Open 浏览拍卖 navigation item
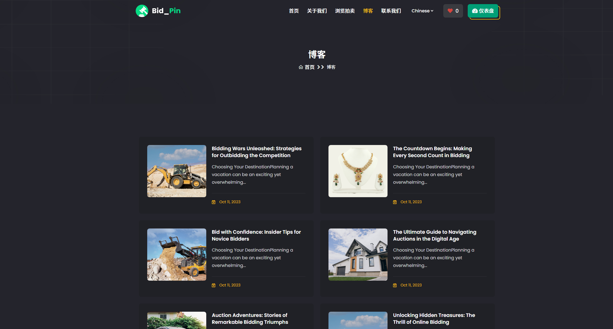The image size is (613, 329). point(345,11)
